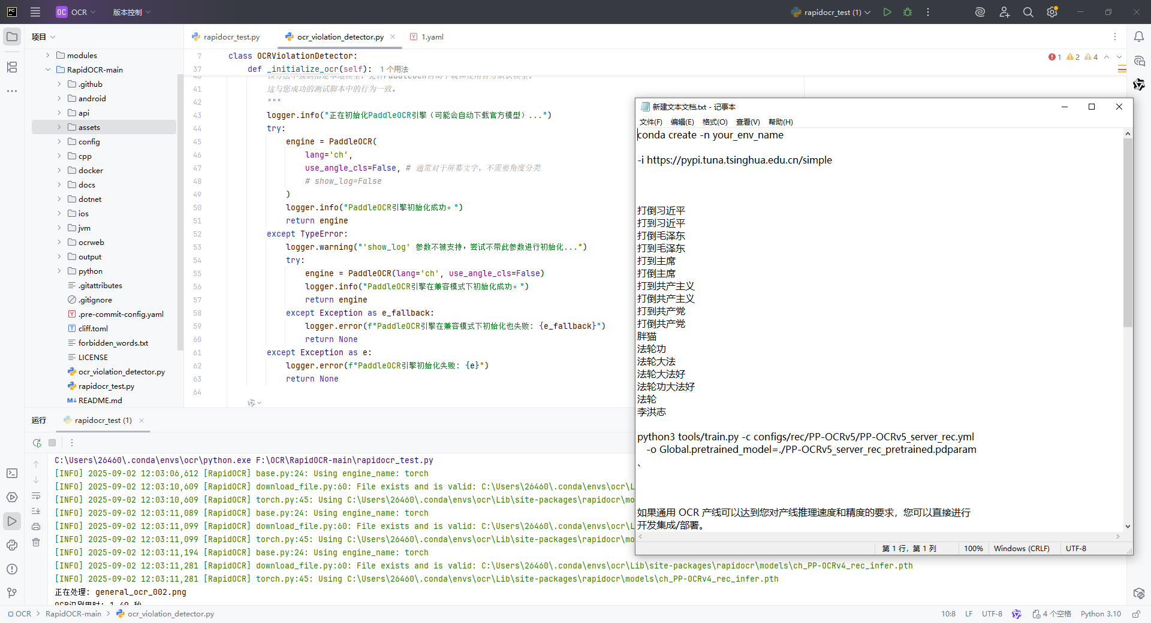Collapse the RapidOCR-main folder

point(48,69)
